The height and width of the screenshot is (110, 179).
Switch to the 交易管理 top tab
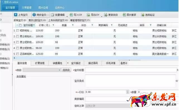point(27,8)
